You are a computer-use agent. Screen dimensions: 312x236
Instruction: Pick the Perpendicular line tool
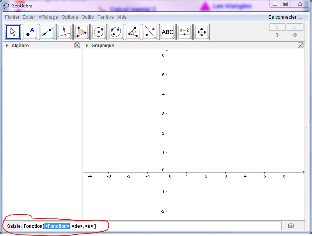tap(64, 32)
